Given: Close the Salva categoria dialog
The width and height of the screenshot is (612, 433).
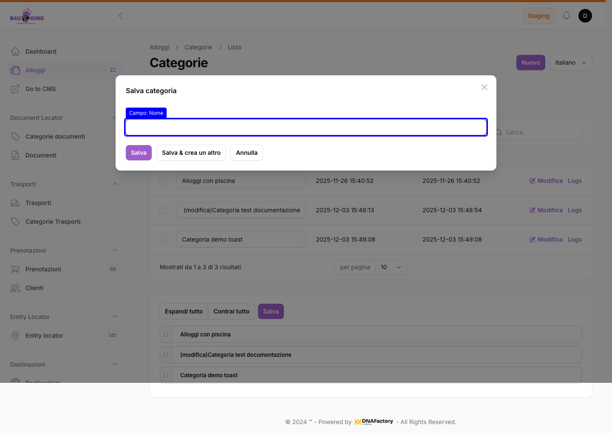Looking at the screenshot, I should [x=484, y=87].
